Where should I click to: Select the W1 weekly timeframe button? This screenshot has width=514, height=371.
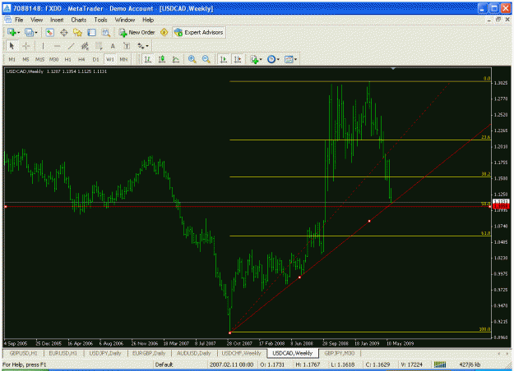point(110,59)
